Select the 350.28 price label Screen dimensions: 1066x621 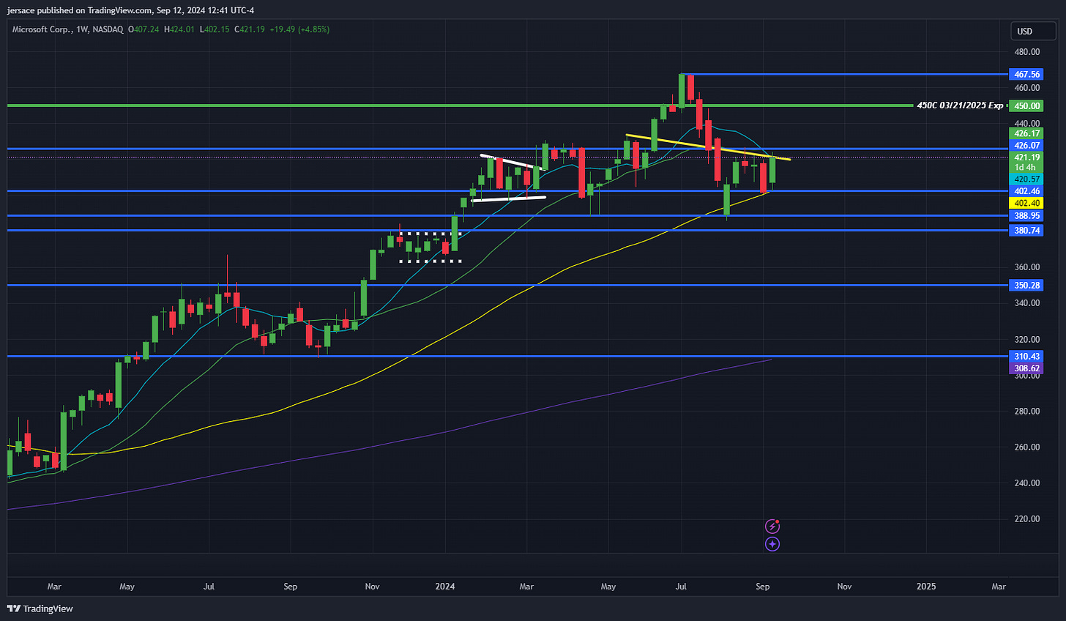1026,285
